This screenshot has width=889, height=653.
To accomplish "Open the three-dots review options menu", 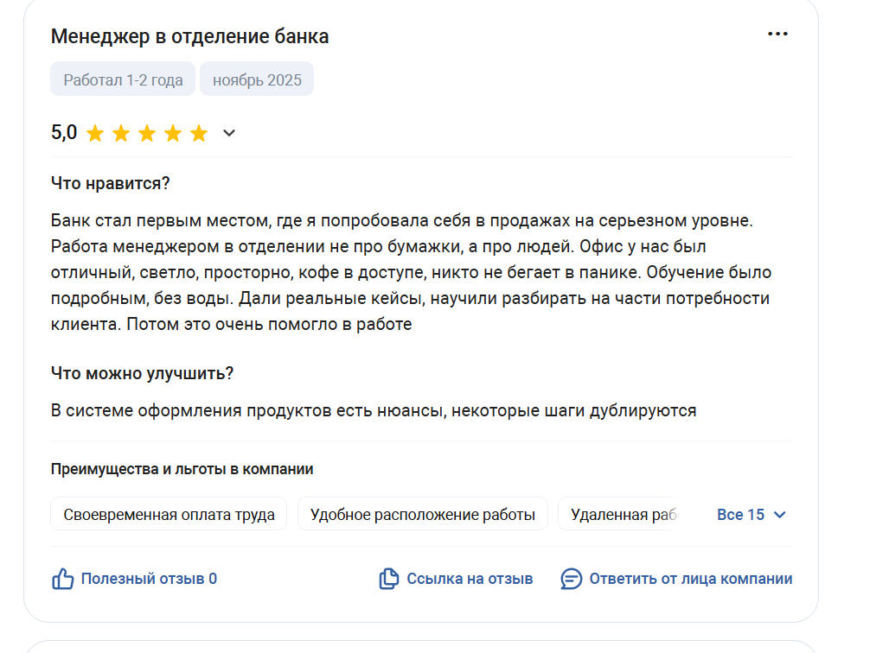I will 777,35.
